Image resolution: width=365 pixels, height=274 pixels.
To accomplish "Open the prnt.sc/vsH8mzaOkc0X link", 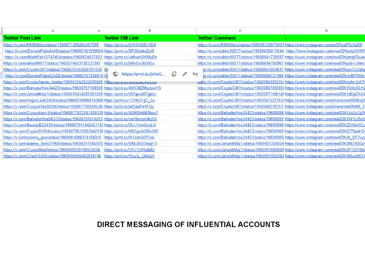I will coord(130,119).
